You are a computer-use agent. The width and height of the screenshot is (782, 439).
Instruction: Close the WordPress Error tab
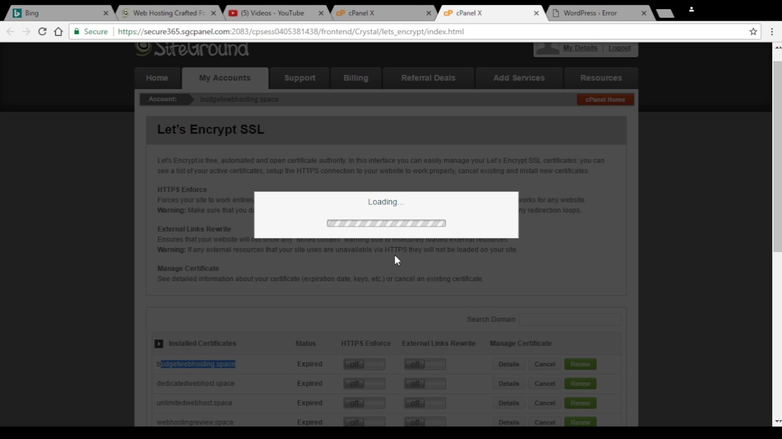click(644, 13)
